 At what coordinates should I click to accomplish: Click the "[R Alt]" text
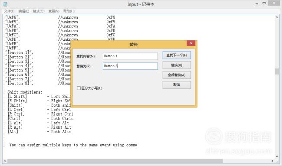coord(15,127)
